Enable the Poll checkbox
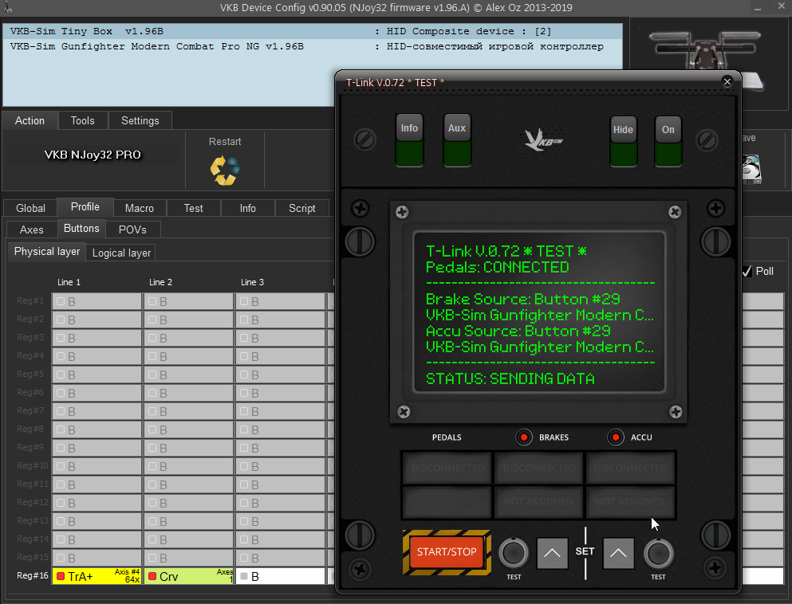 pyautogui.click(x=747, y=271)
